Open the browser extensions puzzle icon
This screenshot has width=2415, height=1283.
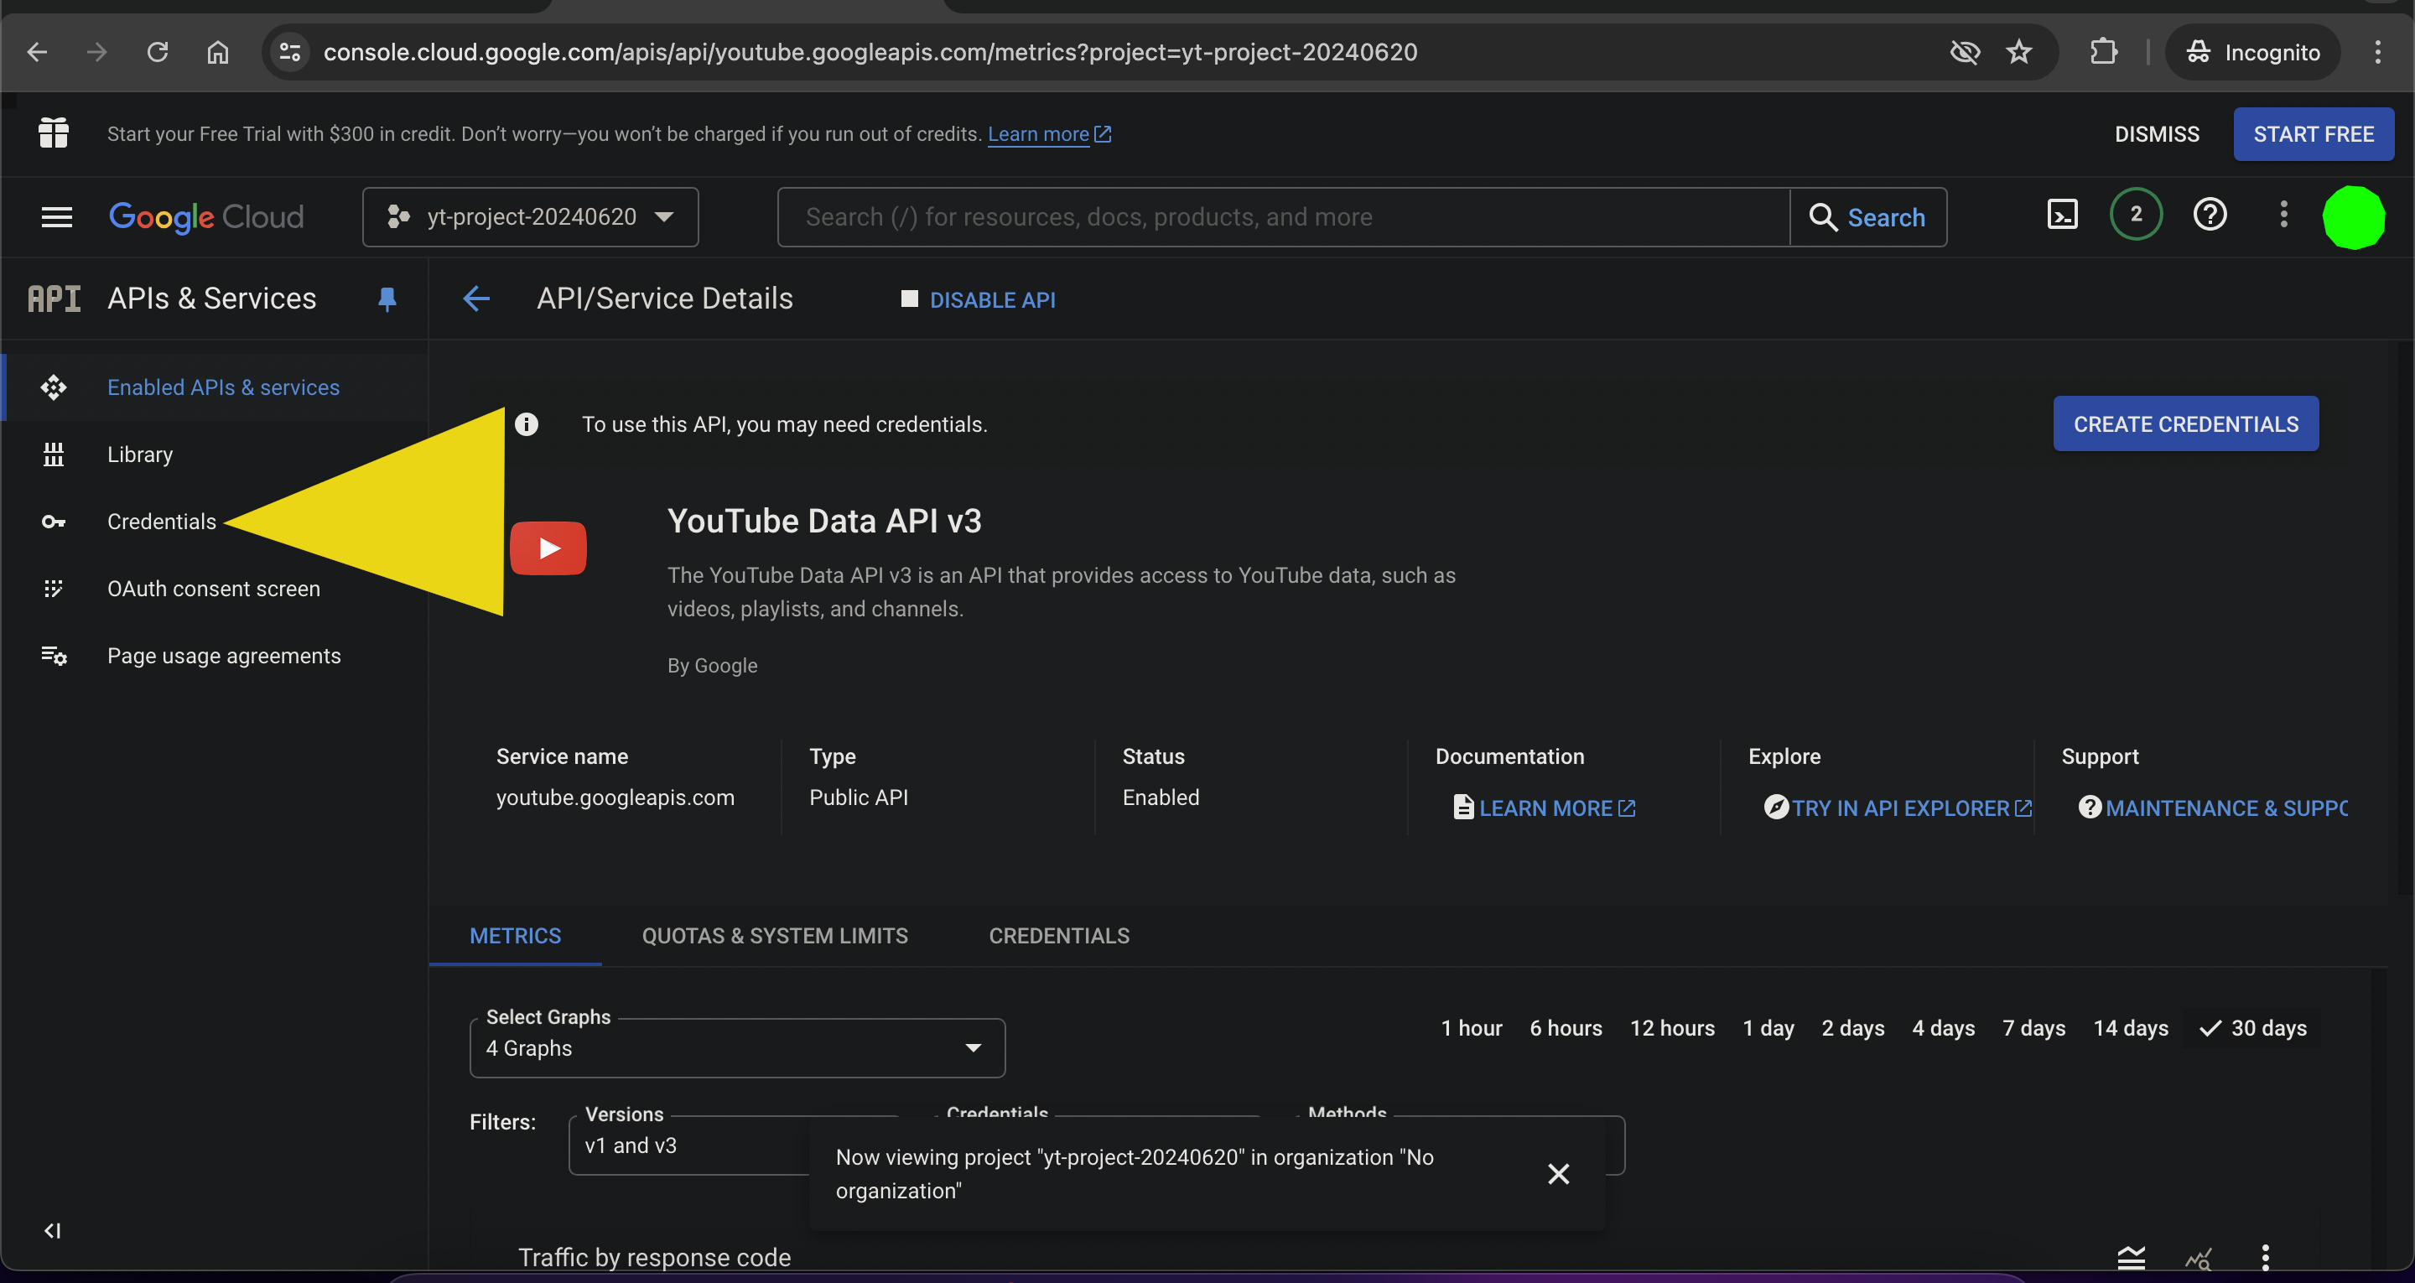pyautogui.click(x=2104, y=53)
